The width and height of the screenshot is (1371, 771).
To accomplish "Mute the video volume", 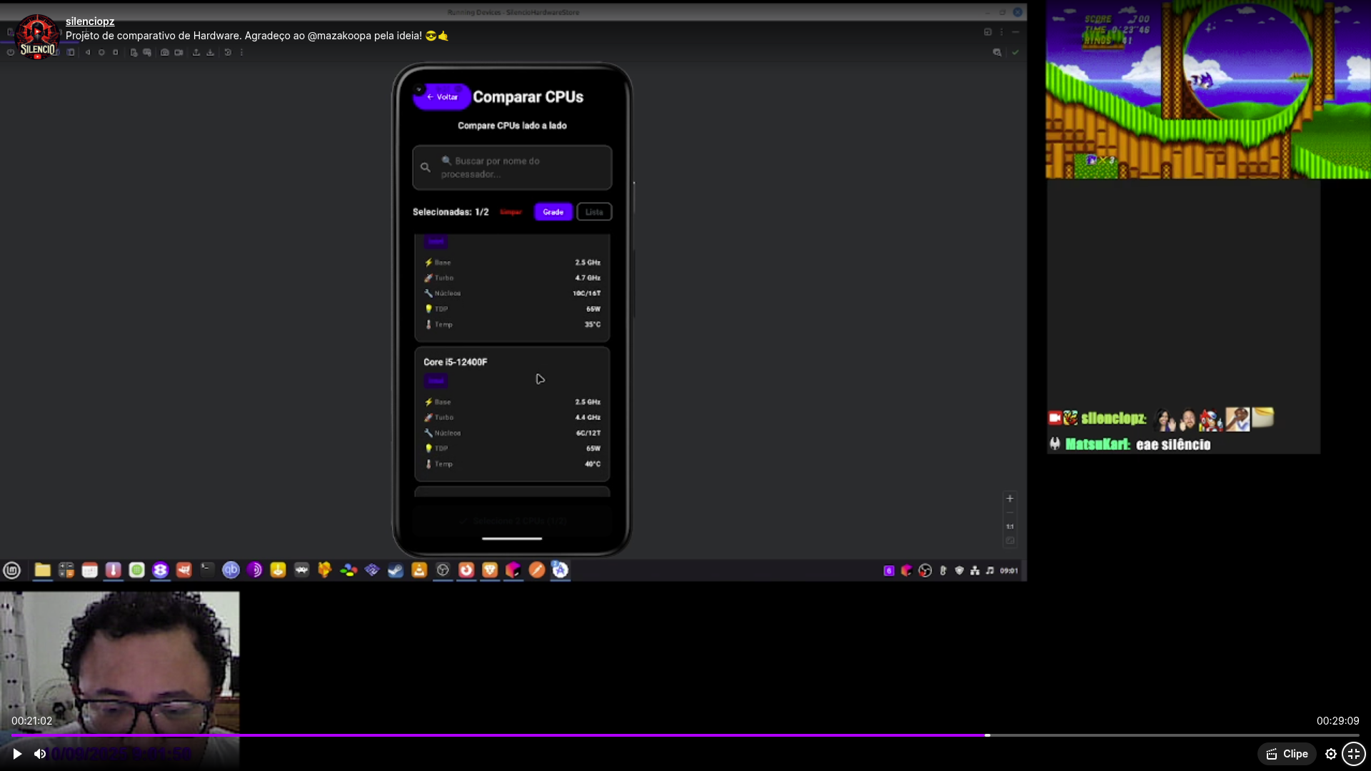I will (40, 754).
